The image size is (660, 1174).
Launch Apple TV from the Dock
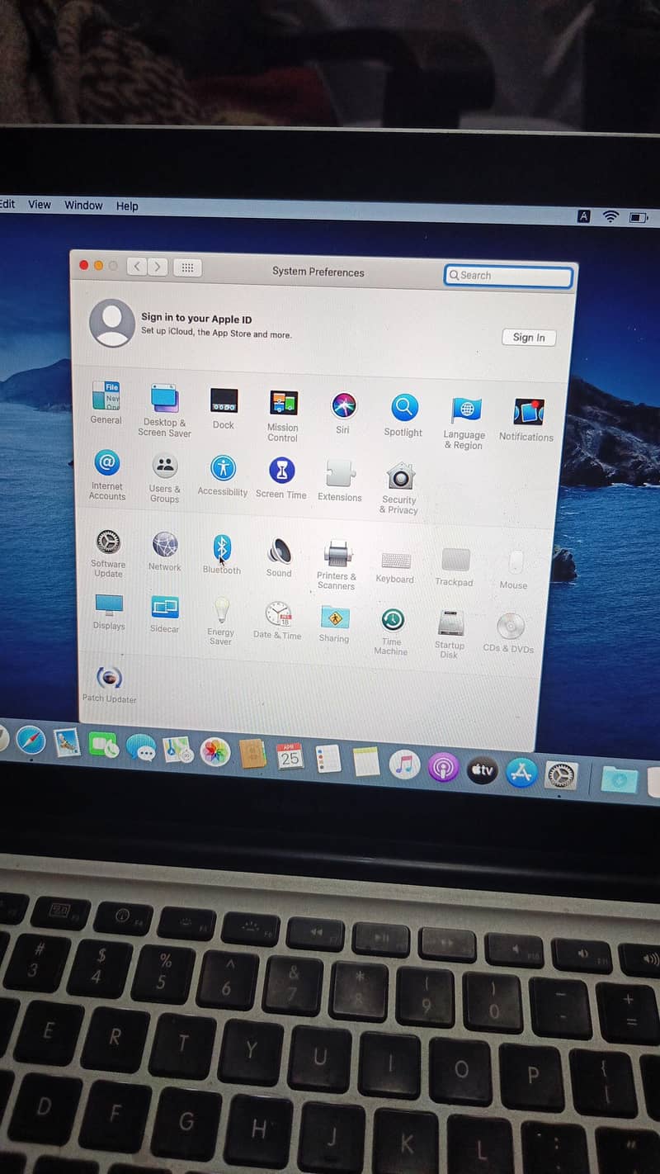(482, 770)
